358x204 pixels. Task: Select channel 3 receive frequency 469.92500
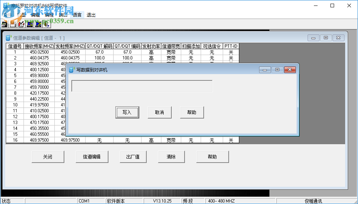(39, 63)
